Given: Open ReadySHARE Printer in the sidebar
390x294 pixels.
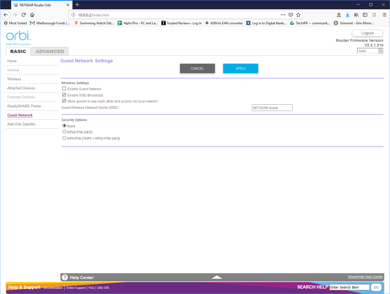Looking at the screenshot, I should [x=24, y=106].
